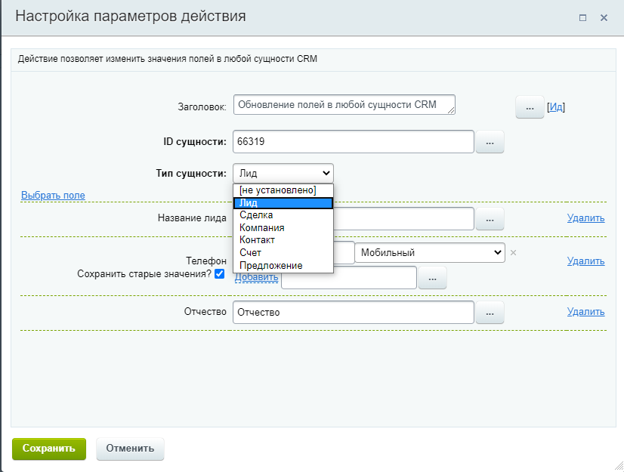The image size is (624, 472).
Task: Toggle the Сохранить старые значения checkbox
Action: pyautogui.click(x=220, y=273)
